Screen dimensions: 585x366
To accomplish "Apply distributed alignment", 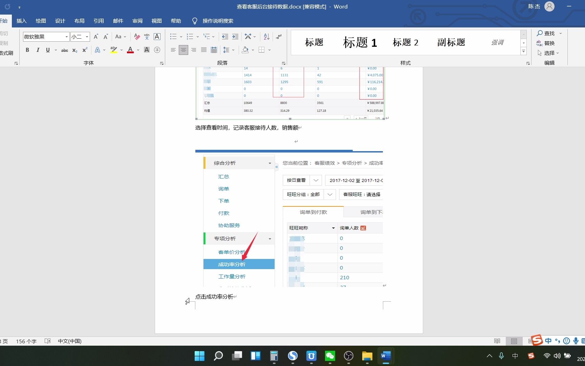I will 214,50.
